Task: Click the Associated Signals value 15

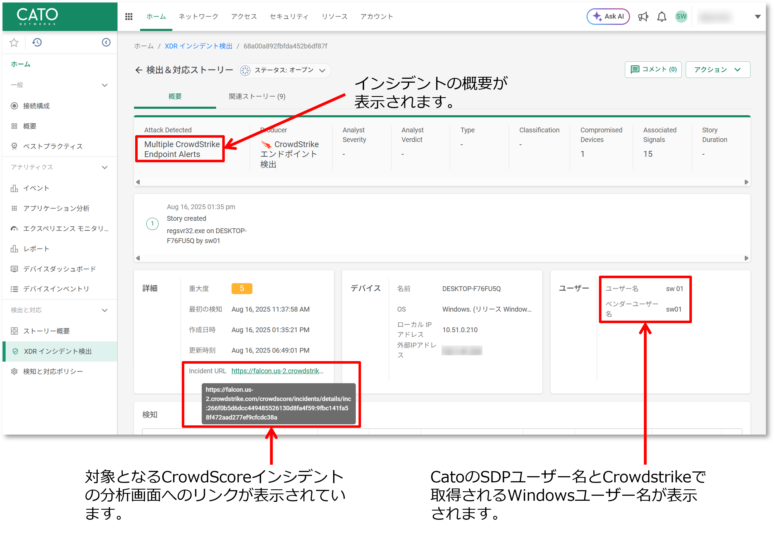Action: 648,154
